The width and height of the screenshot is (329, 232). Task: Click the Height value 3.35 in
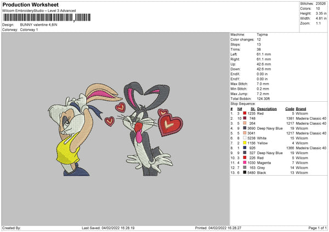coord(321,13)
